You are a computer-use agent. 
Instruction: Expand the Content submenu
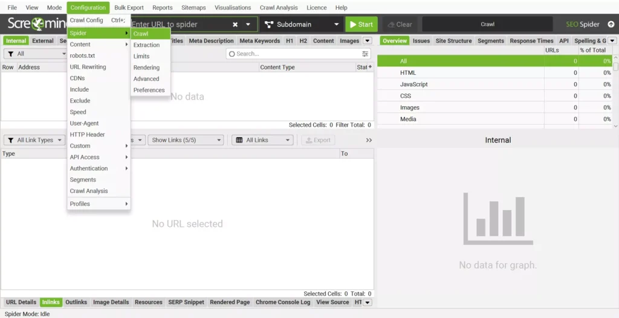tap(99, 45)
